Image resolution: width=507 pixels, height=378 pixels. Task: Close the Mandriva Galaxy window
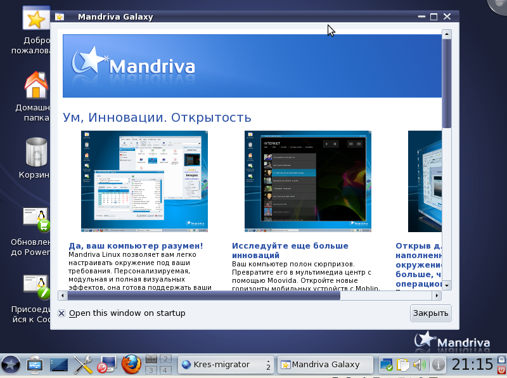coord(447,16)
